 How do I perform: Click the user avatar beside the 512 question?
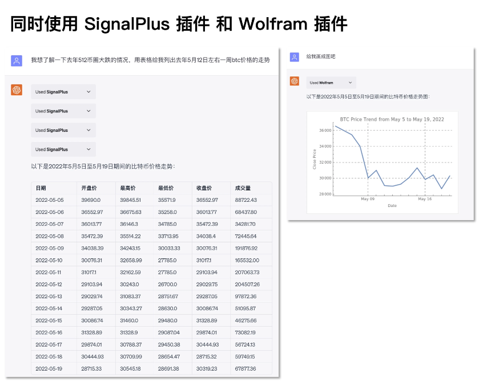pos(17,61)
